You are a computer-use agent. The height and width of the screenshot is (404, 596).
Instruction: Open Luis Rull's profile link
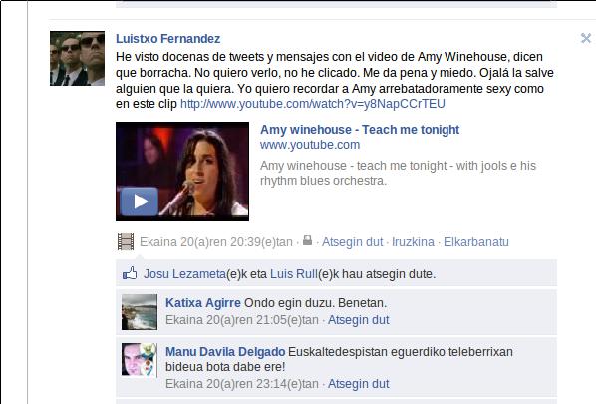click(294, 274)
